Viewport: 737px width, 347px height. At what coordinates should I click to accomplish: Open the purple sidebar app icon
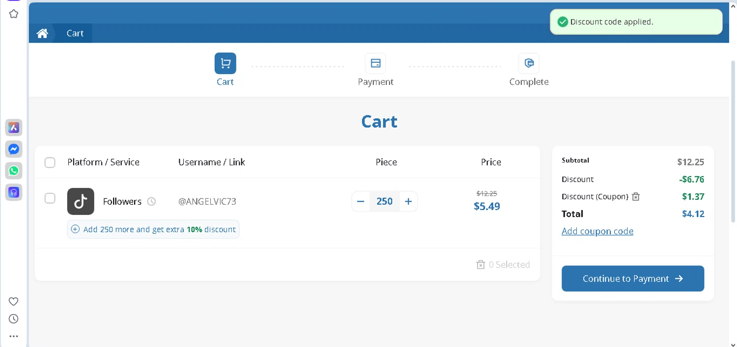click(14, 192)
